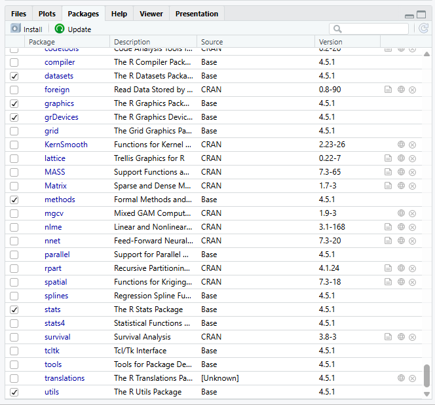Screen dimensions: 435x405
Task: Remove the rpart package
Action: coord(413,268)
